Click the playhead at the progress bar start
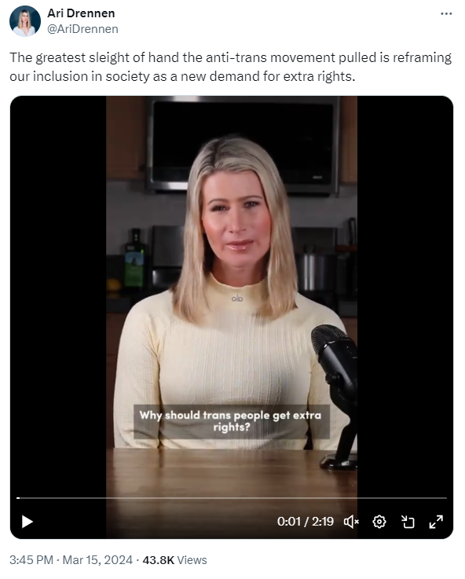The image size is (465, 579). 18,498
